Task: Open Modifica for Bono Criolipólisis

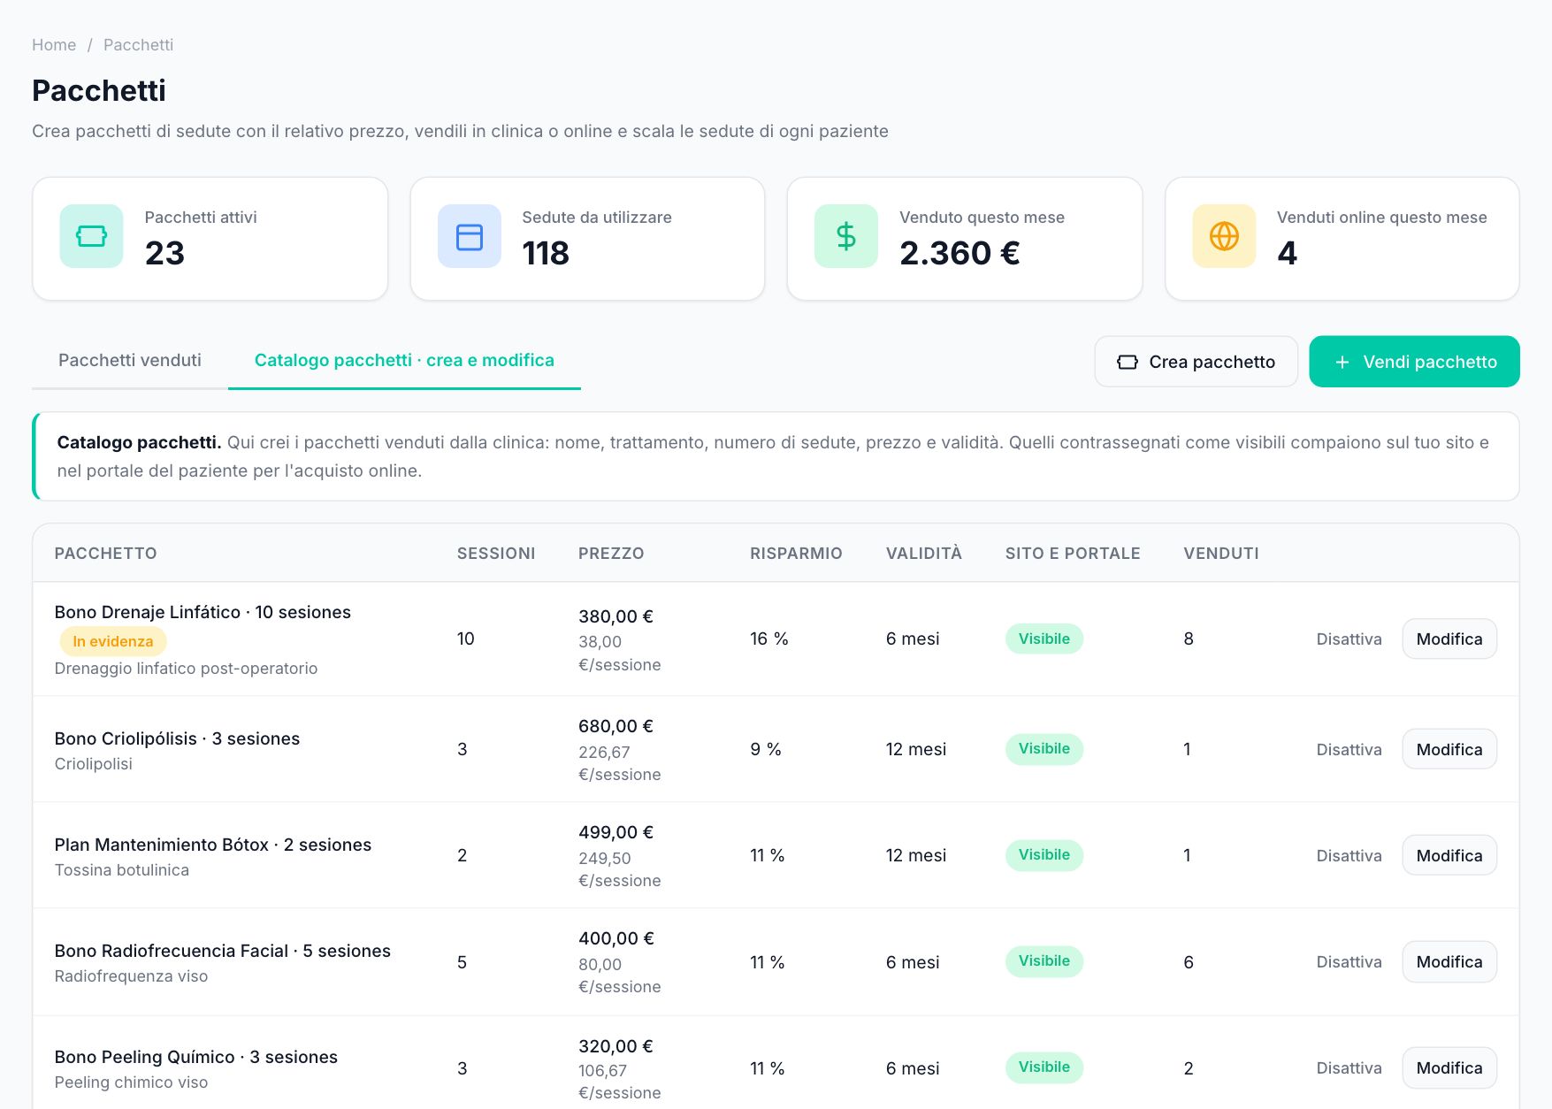Action: pyautogui.click(x=1449, y=749)
